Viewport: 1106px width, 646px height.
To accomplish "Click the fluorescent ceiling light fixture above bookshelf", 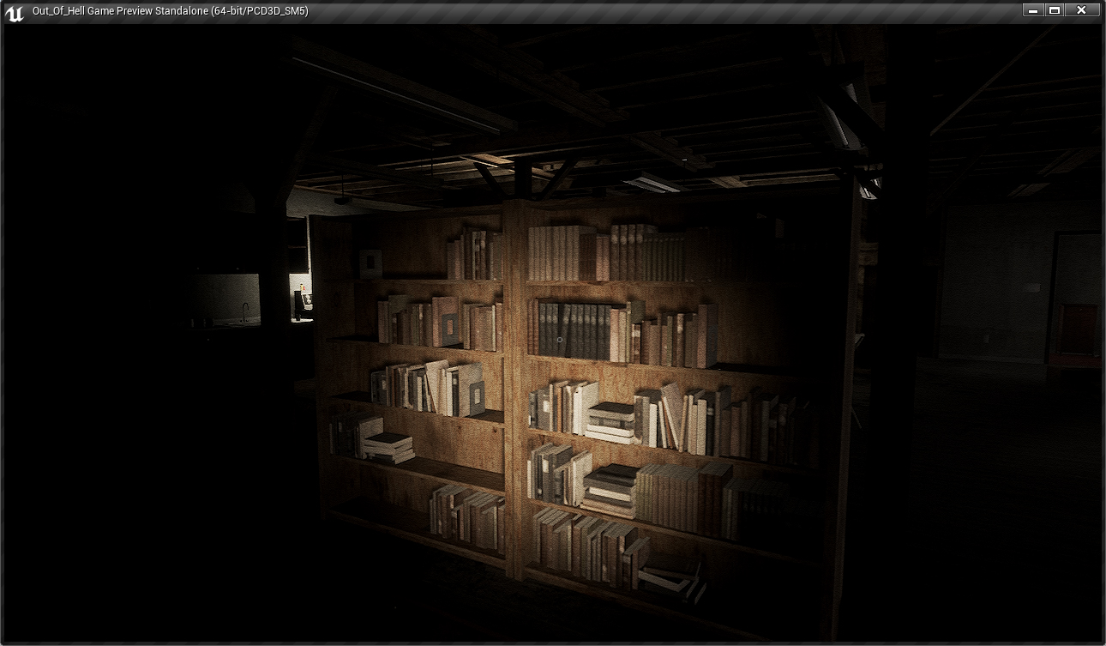I will click(652, 184).
